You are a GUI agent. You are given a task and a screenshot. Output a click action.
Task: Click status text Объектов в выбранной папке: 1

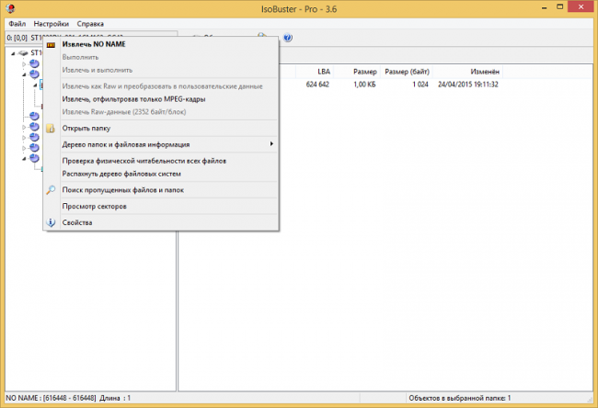460,398
